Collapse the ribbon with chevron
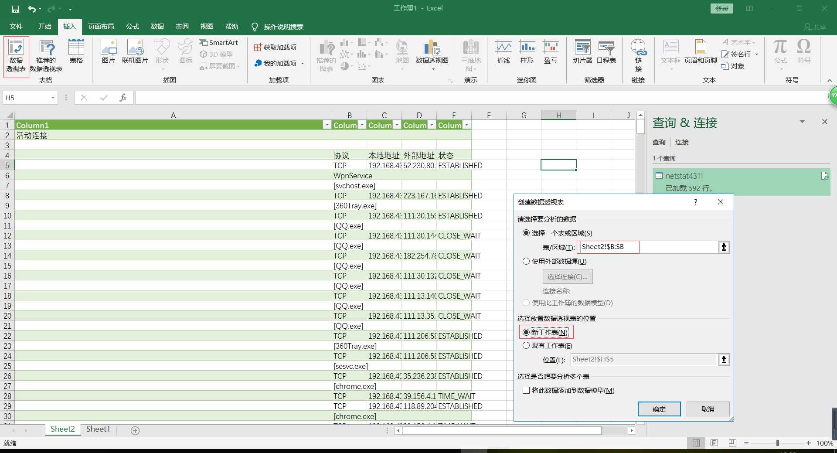Viewport: 837px width, 453px height. pos(830,81)
